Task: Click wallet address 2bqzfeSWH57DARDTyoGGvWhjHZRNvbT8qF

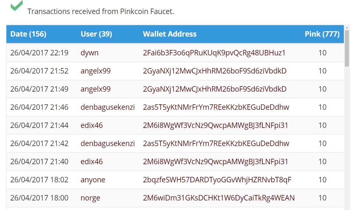Action: [217, 180]
